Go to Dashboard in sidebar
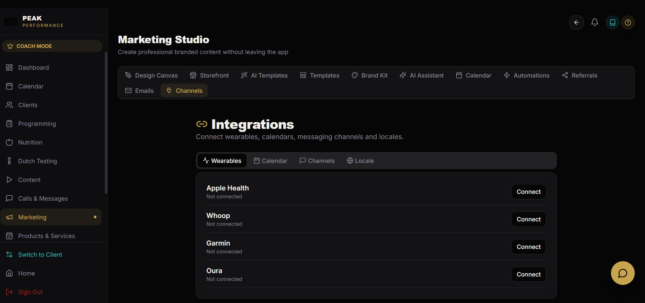Viewport: 645px width, 303px height. point(51,68)
